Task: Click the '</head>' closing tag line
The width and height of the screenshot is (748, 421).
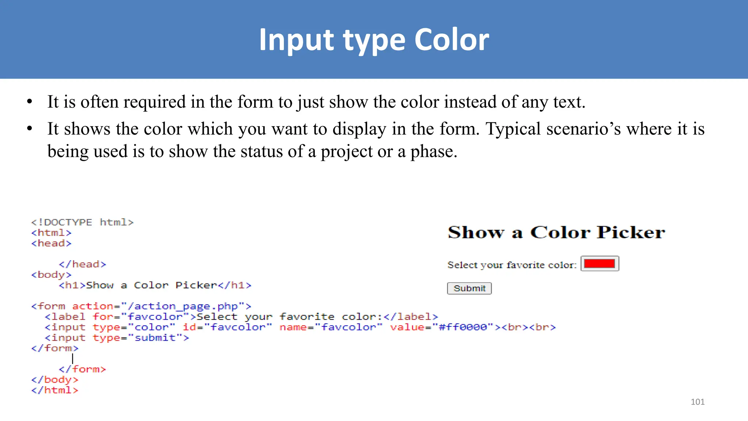Action: (83, 264)
